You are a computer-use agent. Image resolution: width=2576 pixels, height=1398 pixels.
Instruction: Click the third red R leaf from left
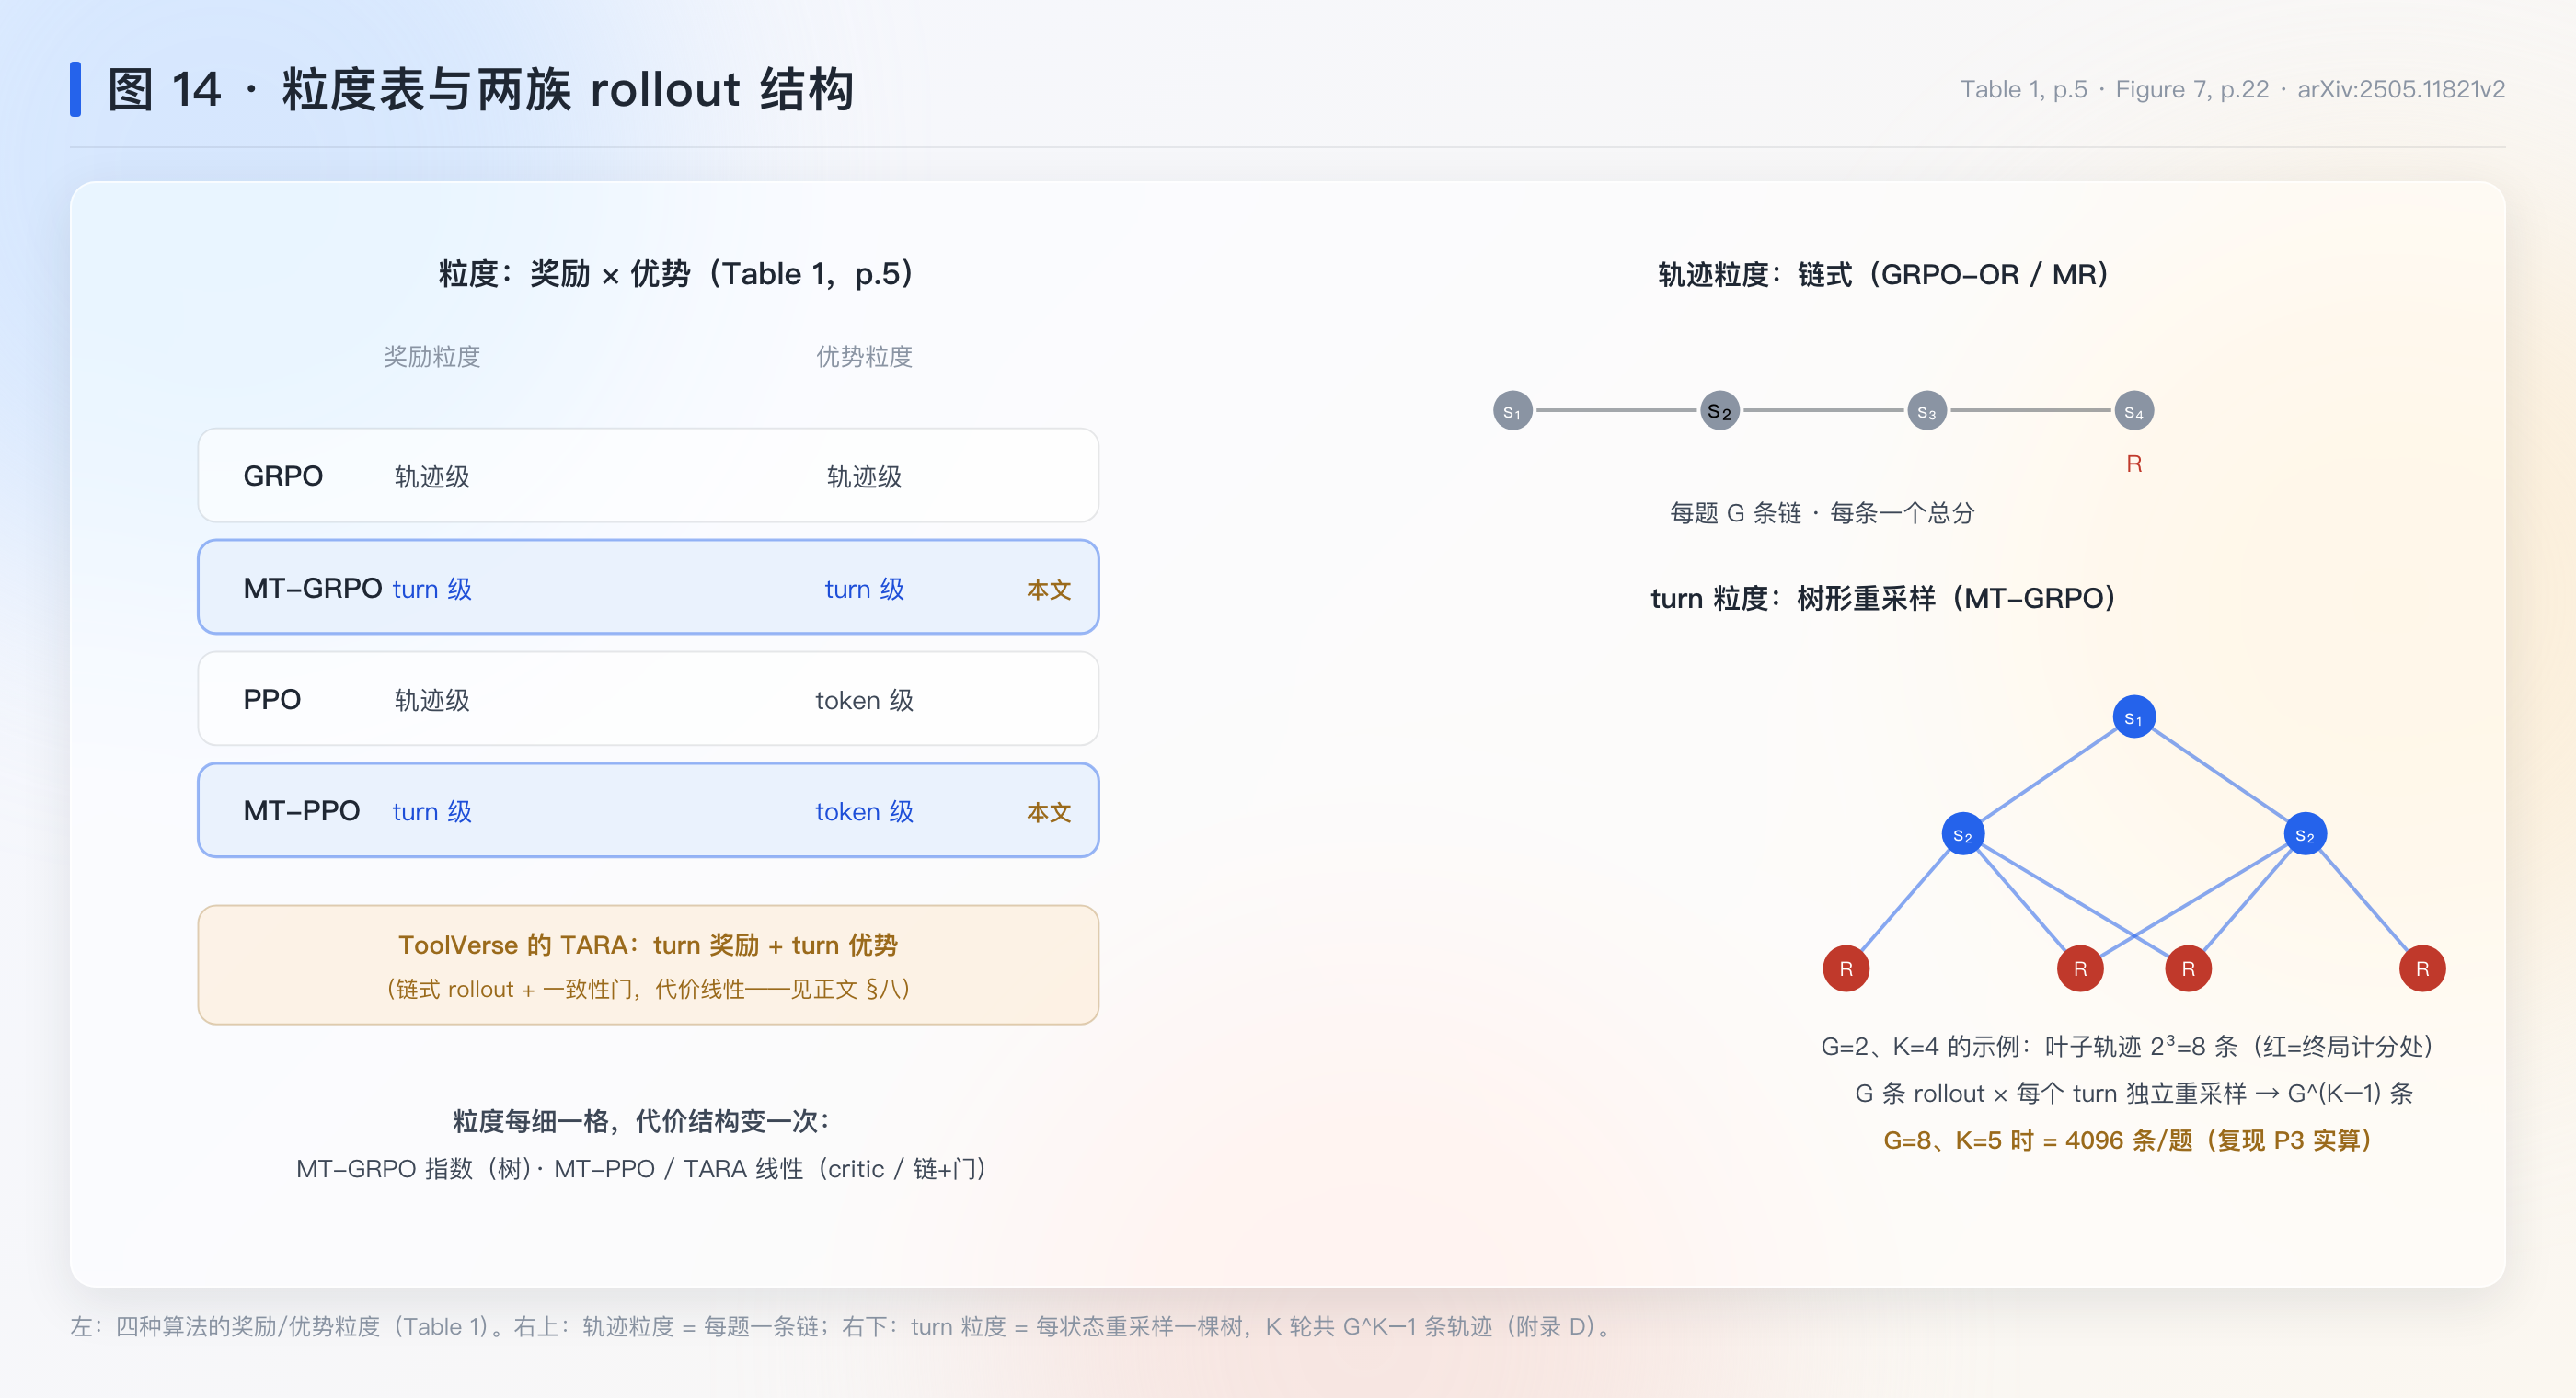point(2187,968)
